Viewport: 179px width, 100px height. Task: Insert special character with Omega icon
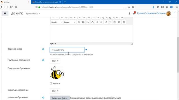[97, 22]
